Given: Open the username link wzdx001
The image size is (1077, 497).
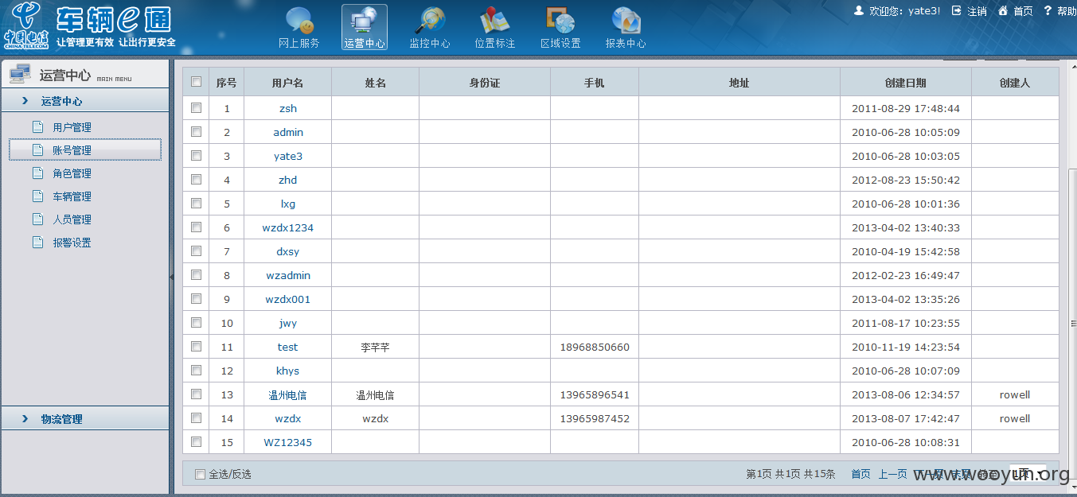Looking at the screenshot, I should pos(288,299).
